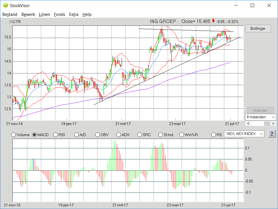Open the Bewerk menu
This screenshot has width=278, height=209.
tap(28, 14)
